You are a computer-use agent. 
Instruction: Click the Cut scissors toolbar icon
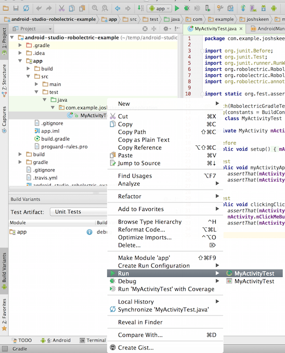click(61, 9)
